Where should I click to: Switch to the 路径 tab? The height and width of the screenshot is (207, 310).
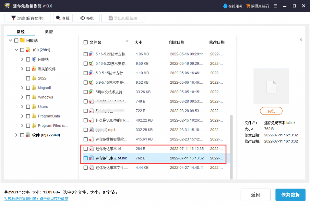tap(21, 32)
